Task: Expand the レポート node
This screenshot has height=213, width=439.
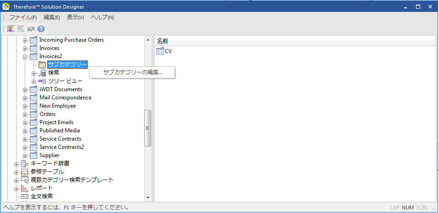Action: click(x=16, y=189)
